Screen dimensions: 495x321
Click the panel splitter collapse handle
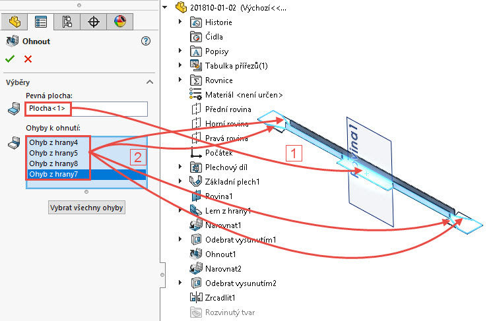click(x=162, y=275)
